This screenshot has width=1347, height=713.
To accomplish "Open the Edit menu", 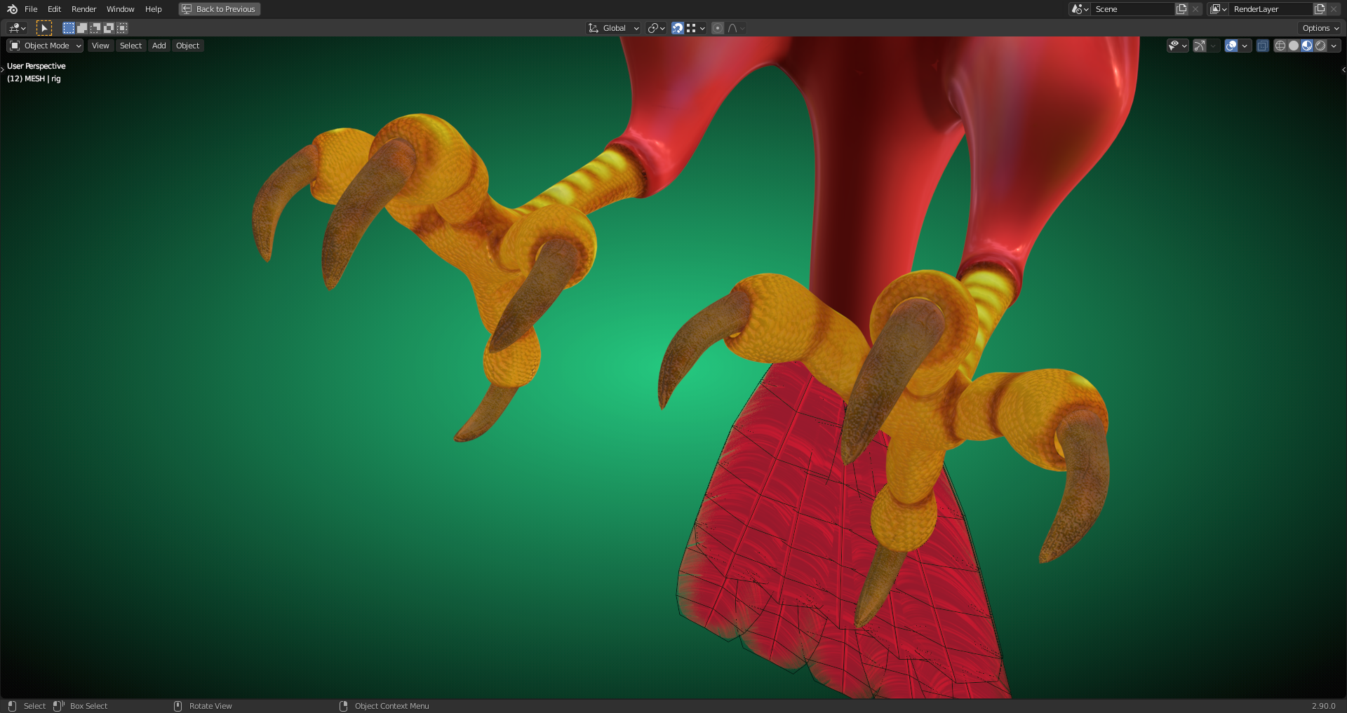I will click(x=54, y=9).
